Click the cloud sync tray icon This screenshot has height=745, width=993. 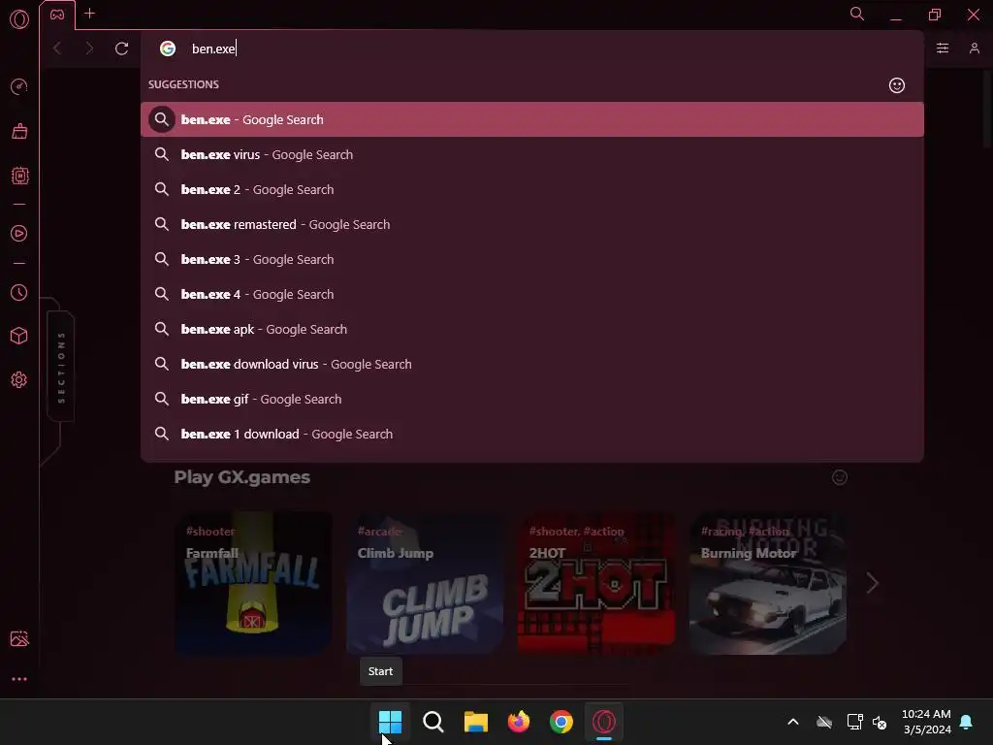tap(824, 722)
